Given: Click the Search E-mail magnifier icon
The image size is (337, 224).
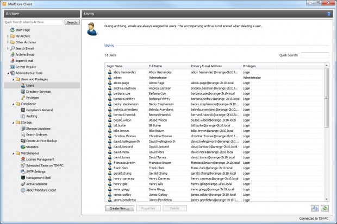Looking at the screenshot, I should coord(13,48).
